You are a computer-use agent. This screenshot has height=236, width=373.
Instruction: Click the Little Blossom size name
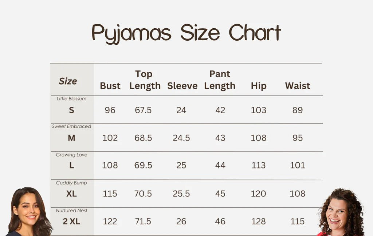[71, 99]
